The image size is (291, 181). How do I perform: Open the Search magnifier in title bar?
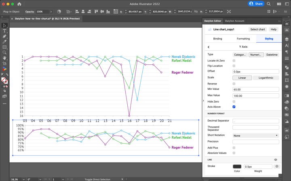(x=268, y=4)
